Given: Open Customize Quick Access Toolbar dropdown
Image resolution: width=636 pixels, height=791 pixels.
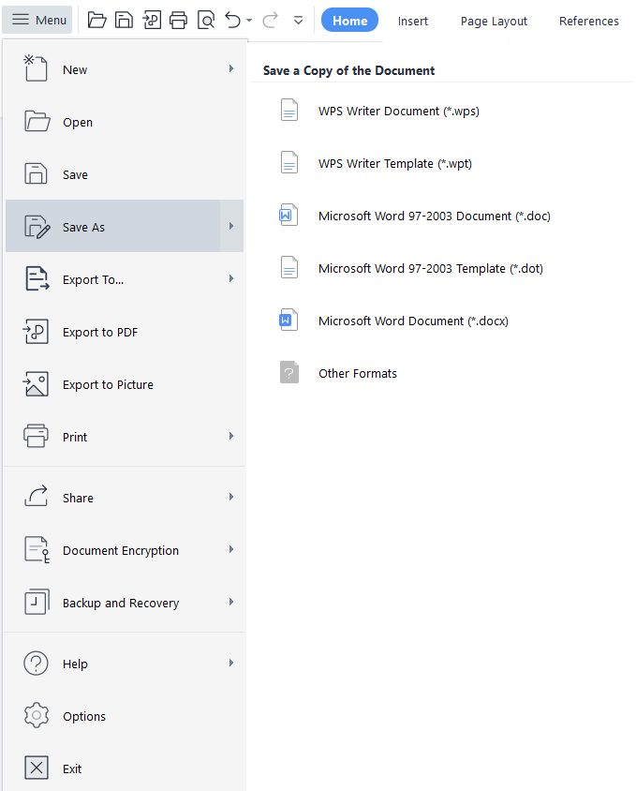Looking at the screenshot, I should pyautogui.click(x=298, y=21).
